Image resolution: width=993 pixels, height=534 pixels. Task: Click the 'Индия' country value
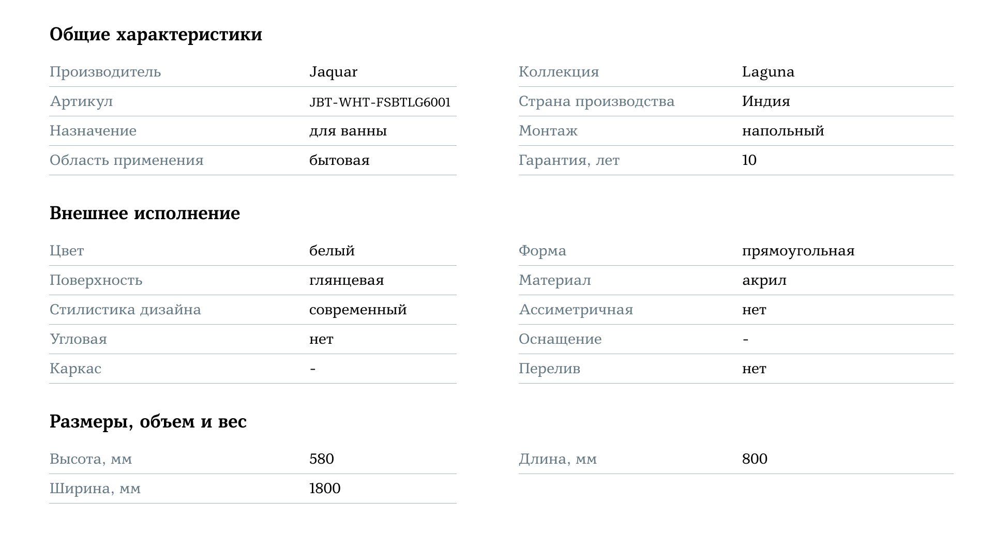point(766,101)
